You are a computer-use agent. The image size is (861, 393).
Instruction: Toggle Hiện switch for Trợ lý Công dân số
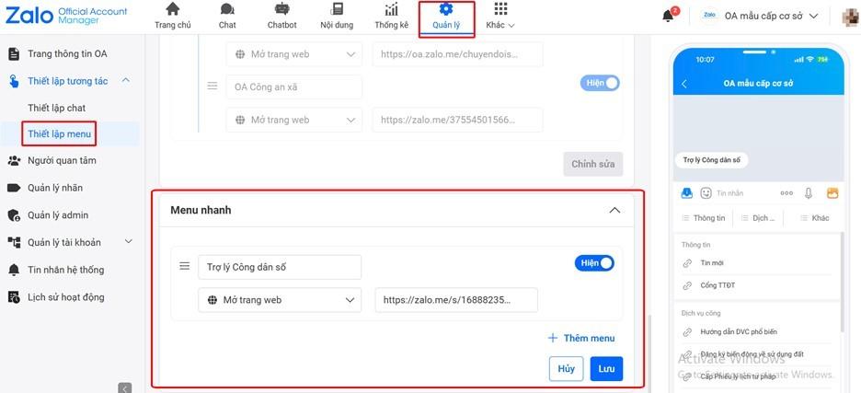pyautogui.click(x=594, y=263)
